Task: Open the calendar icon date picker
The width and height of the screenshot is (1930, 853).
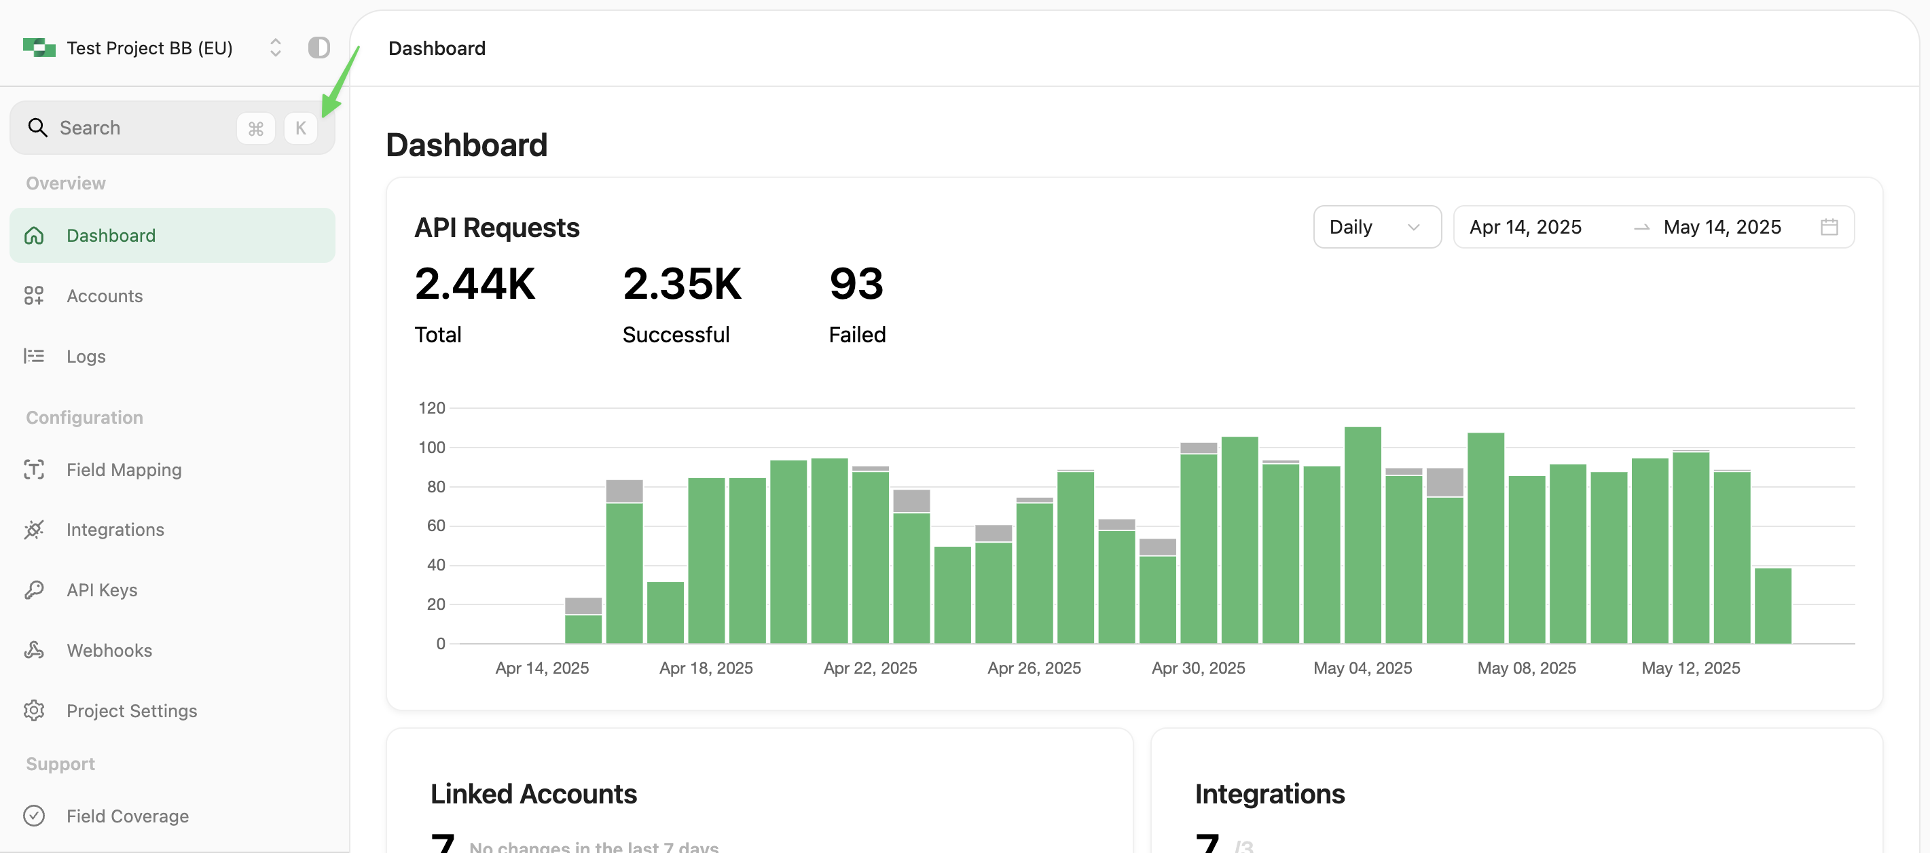Action: [1829, 227]
